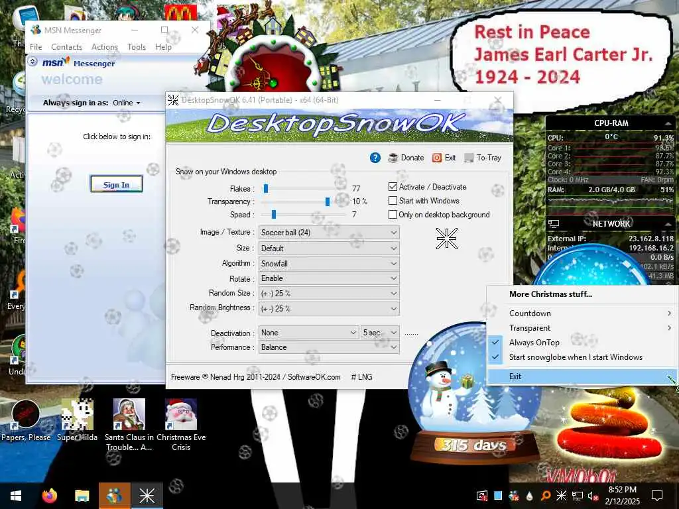This screenshot has width=679, height=509.
Task: Click the network monitor icon in NETWORK gadget header
Action: coord(554,224)
